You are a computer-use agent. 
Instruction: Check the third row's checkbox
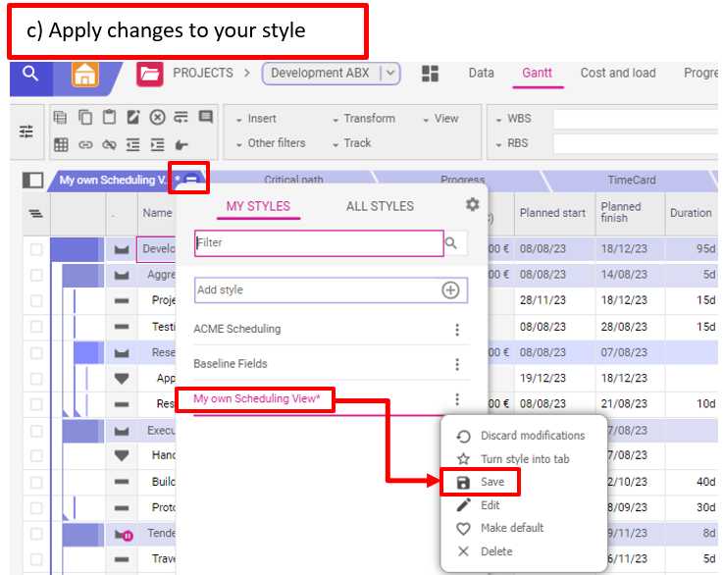pyautogui.click(x=36, y=300)
